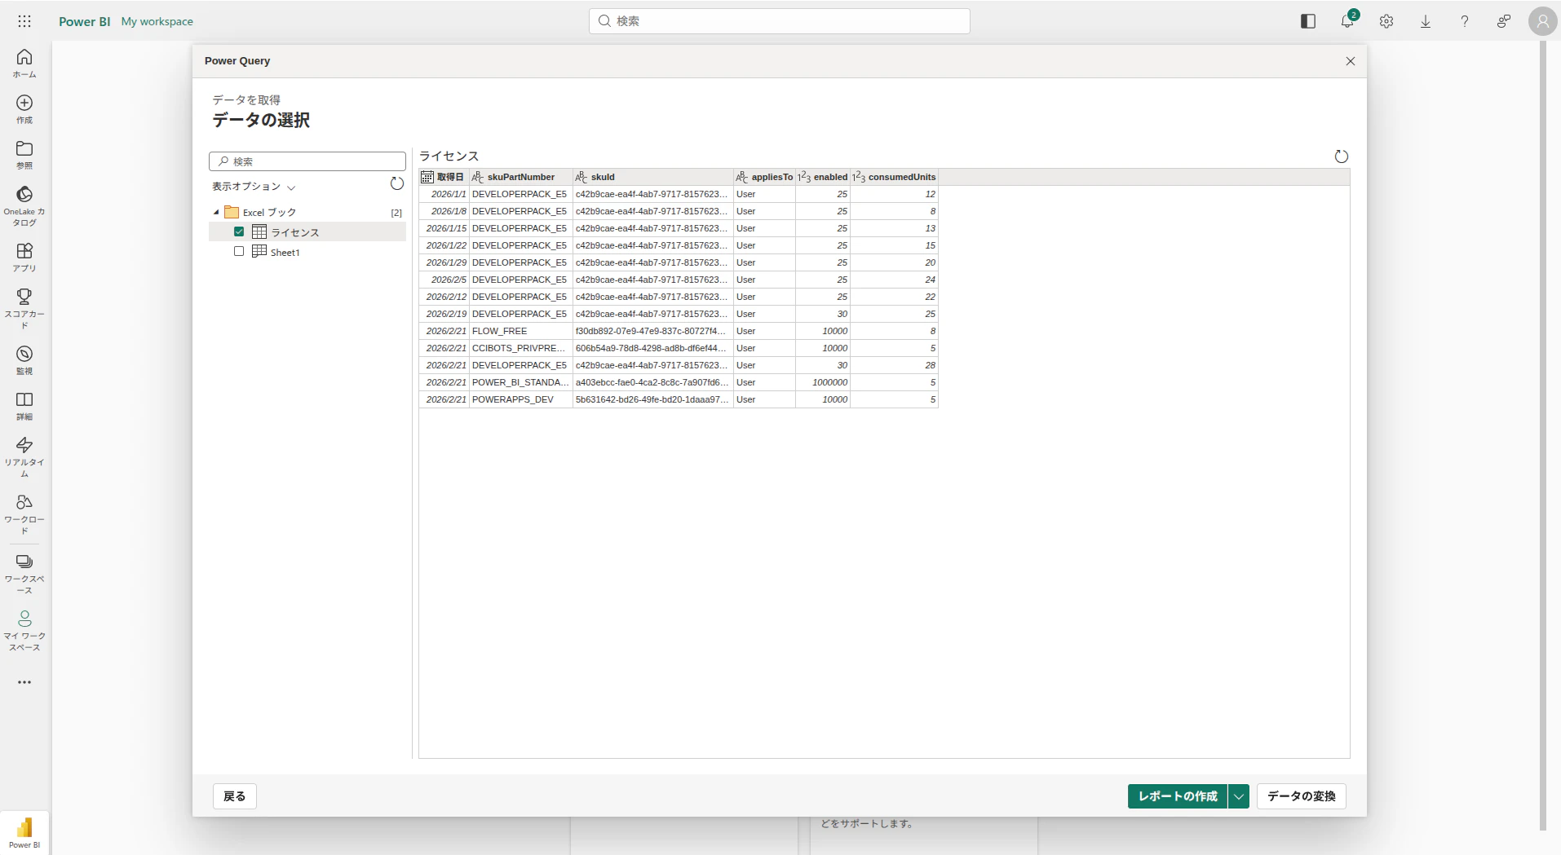This screenshot has width=1561, height=855.
Task: Click the download icon in header
Action: tap(1426, 21)
